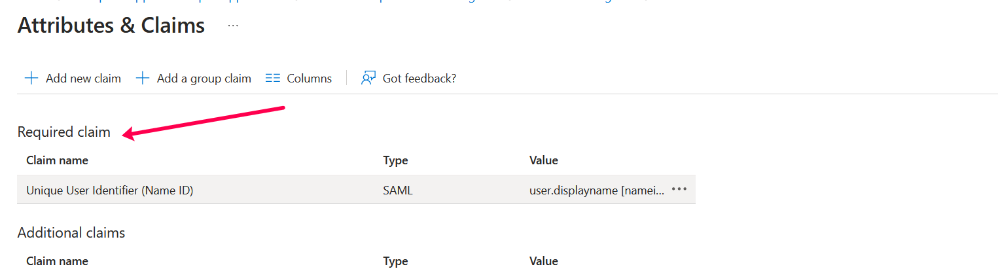Click Type column header under Required claim

tap(395, 160)
